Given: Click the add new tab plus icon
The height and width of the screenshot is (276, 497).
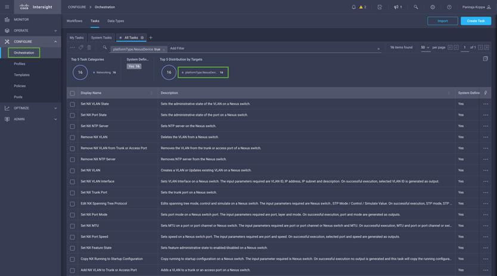Looking at the screenshot, I should pos(151,38).
